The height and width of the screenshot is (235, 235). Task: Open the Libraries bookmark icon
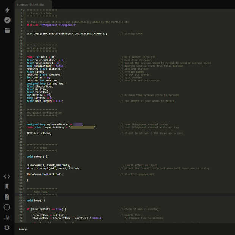[7, 186]
